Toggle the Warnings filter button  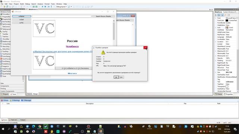click(15, 100)
